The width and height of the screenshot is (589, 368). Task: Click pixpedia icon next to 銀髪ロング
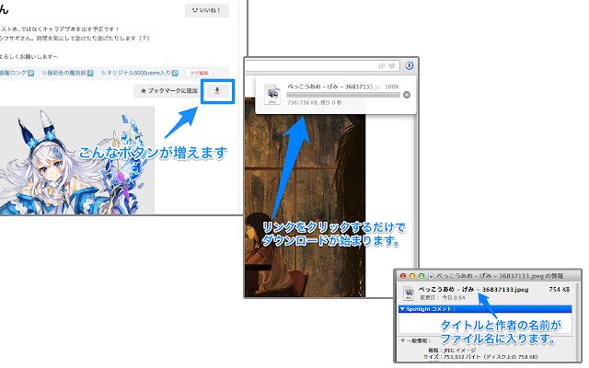(x=30, y=74)
